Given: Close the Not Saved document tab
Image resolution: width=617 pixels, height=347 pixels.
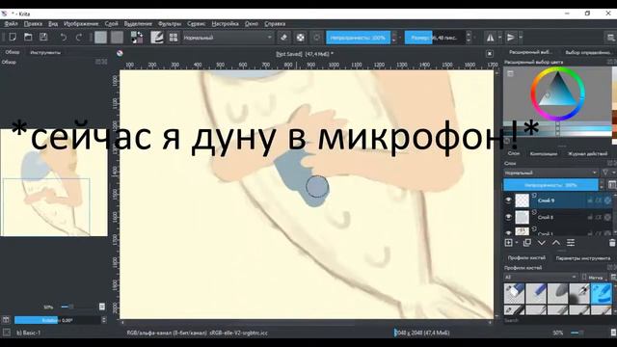Looking at the screenshot, I should pos(489,54).
